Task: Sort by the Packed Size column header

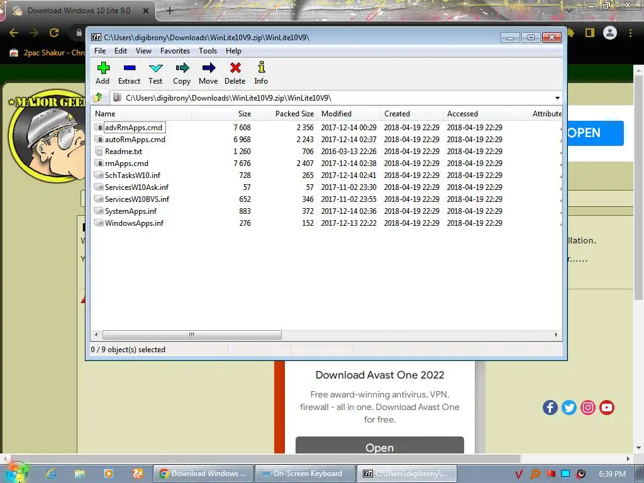Action: [x=286, y=114]
